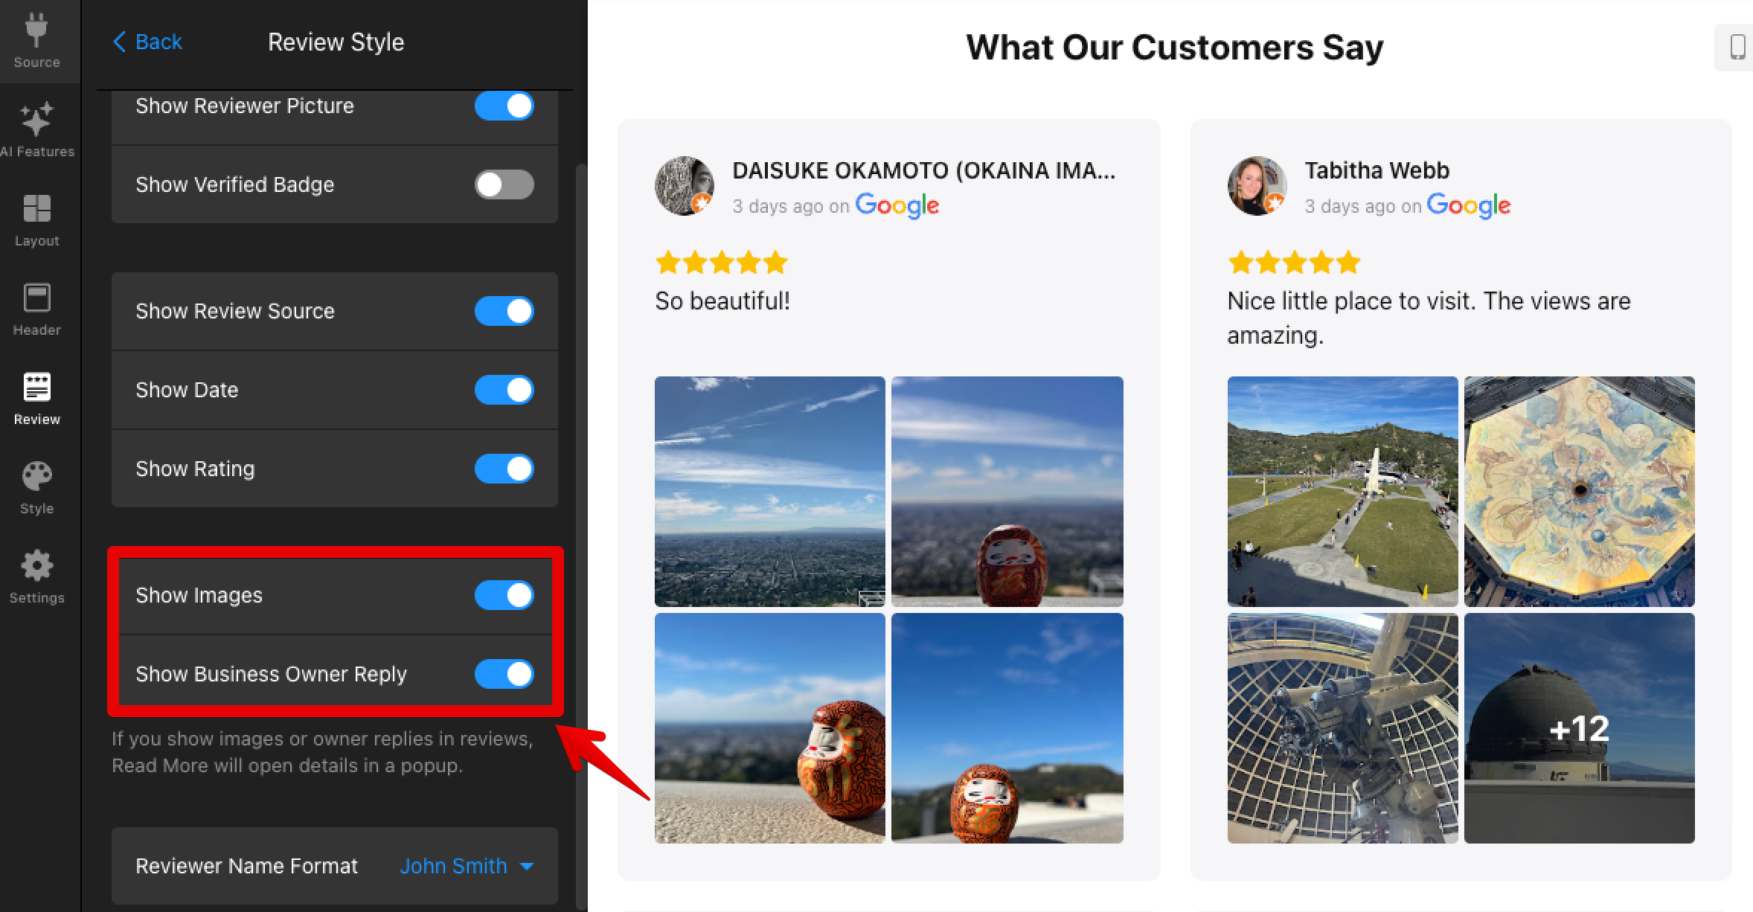This screenshot has width=1753, height=912.
Task: Open the Layout grid icon
Action: [36, 209]
